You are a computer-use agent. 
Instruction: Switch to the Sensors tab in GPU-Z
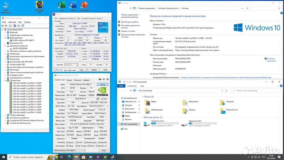pyautogui.click(x=69, y=80)
